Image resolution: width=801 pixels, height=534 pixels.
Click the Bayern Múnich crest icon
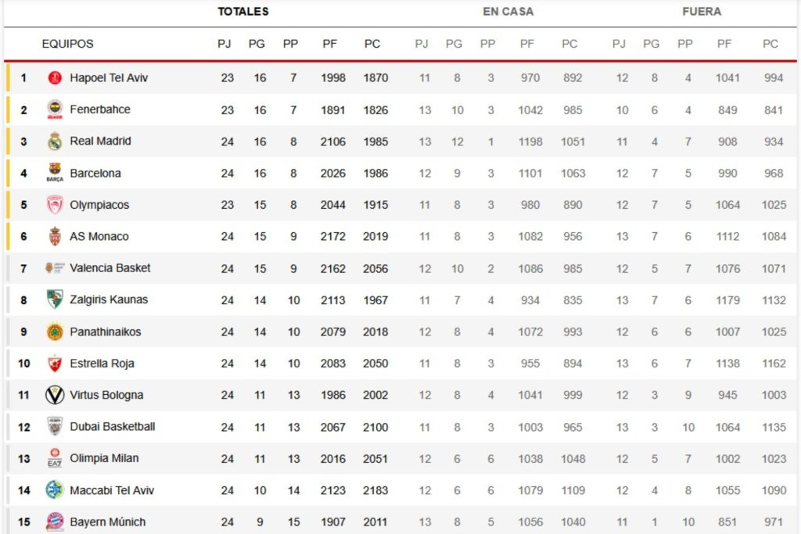click(x=54, y=521)
